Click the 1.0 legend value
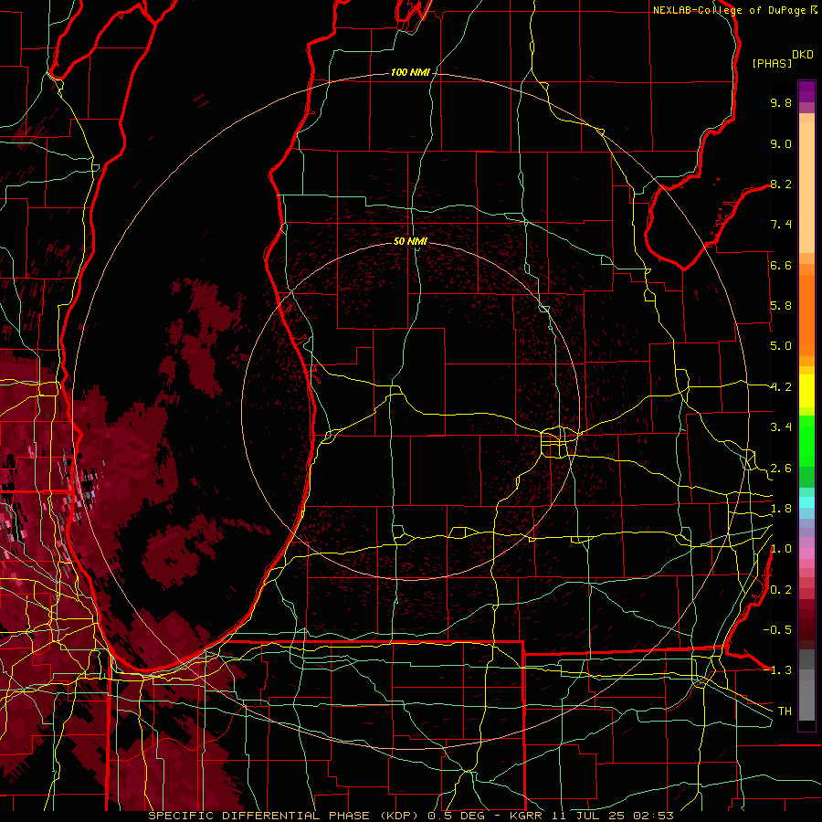822x822 pixels. point(781,549)
